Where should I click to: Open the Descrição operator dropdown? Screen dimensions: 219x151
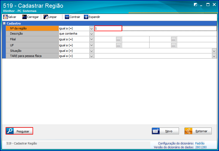tap(92, 34)
